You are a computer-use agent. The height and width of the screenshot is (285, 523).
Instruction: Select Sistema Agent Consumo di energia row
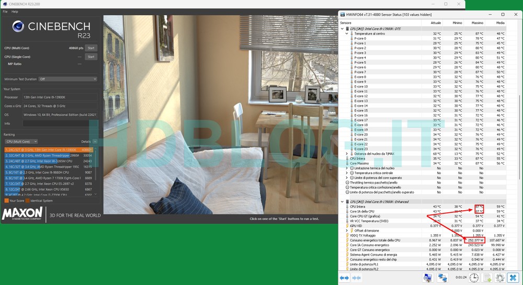point(423,255)
